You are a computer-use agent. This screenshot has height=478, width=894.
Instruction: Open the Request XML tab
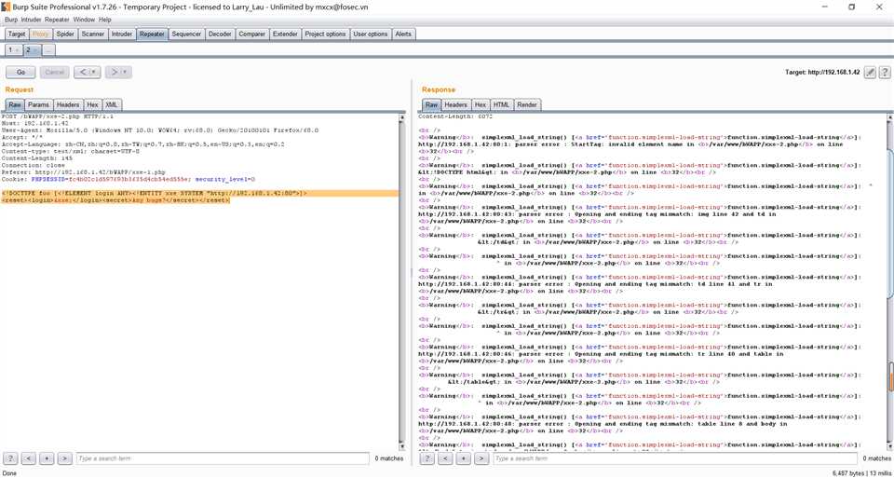click(112, 105)
